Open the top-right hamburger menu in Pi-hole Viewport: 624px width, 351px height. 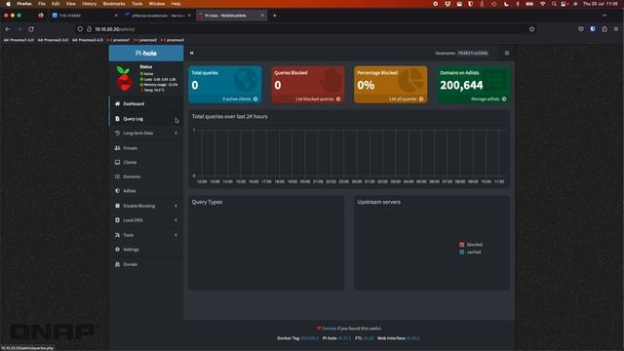pos(507,53)
